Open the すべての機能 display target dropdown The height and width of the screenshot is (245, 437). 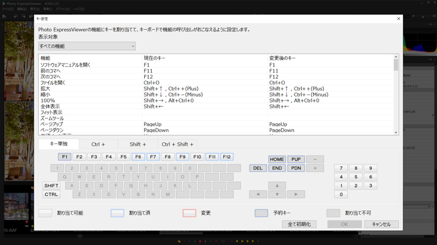[x=87, y=46]
